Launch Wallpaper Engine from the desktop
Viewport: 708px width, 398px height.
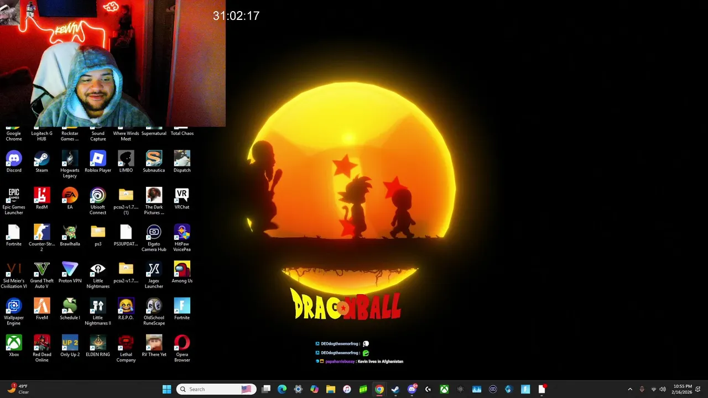[x=14, y=312]
